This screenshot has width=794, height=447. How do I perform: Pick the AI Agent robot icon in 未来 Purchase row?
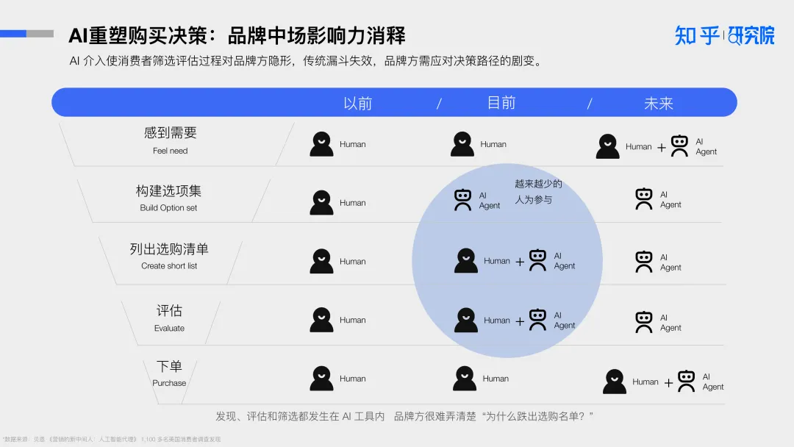687,381
